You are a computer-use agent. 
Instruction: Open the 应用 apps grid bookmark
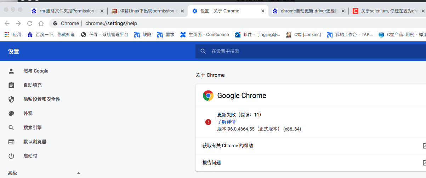13,35
